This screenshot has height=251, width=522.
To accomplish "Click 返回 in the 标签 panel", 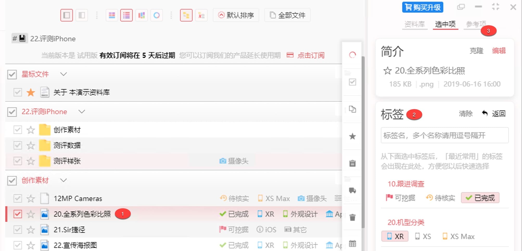I will [494, 114].
